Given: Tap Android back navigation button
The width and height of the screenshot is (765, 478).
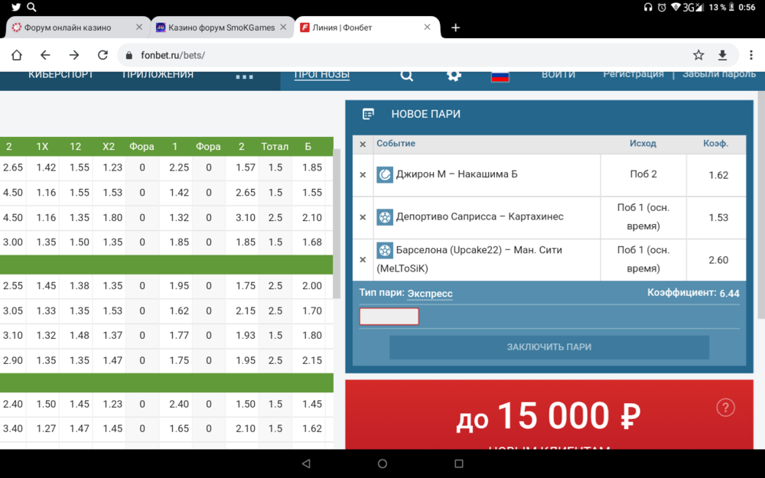Looking at the screenshot, I should 306,463.
